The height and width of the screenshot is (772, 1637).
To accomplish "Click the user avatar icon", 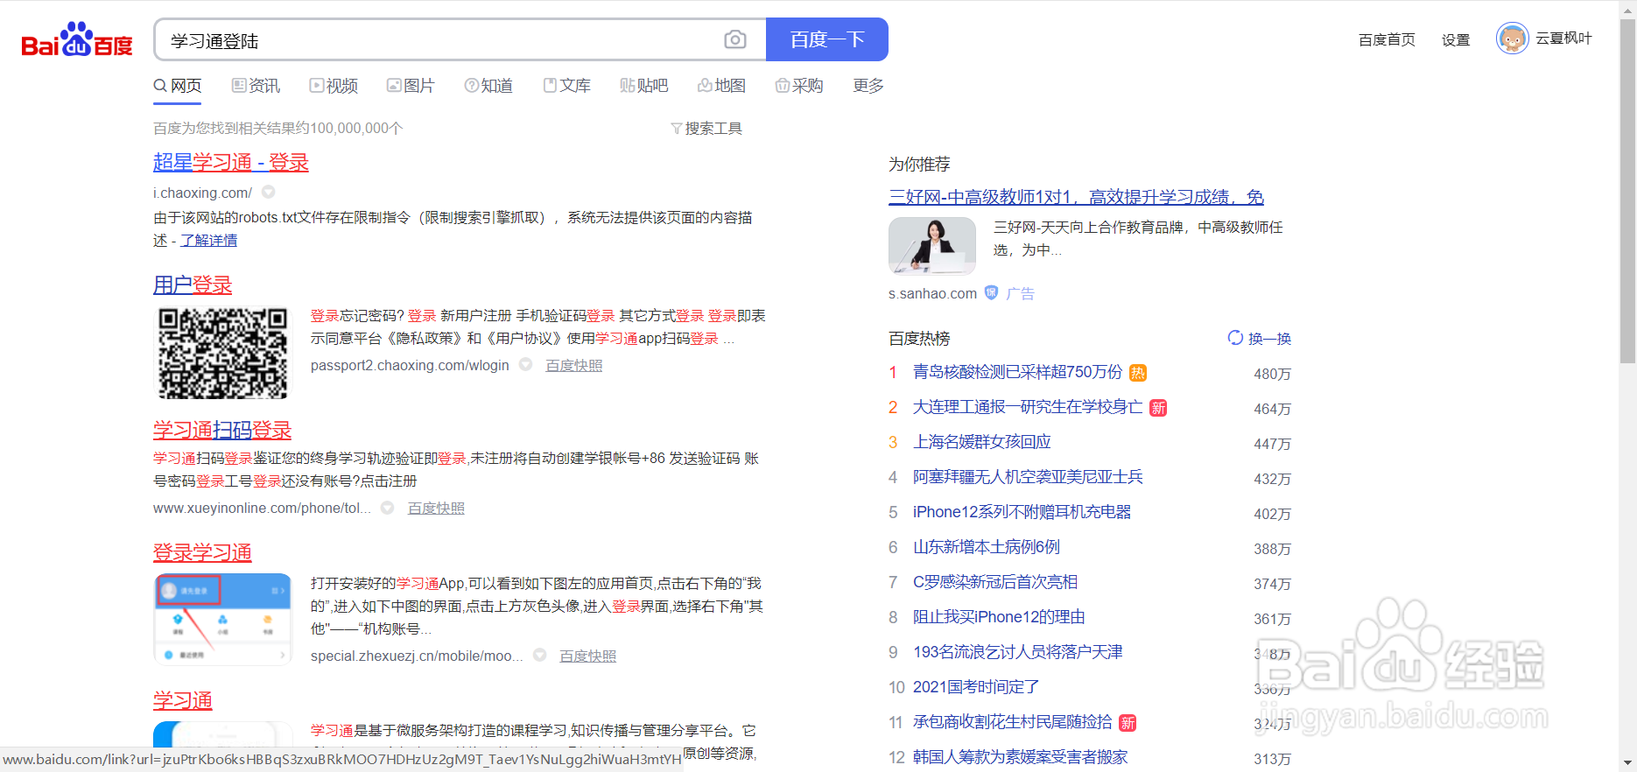I will coord(1513,39).
